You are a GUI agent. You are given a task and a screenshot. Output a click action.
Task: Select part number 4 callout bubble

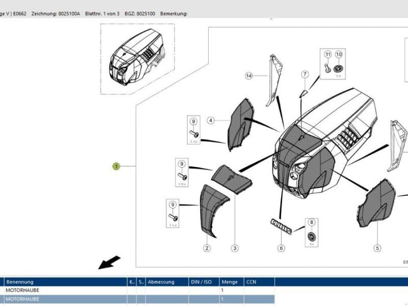[x=211, y=121]
